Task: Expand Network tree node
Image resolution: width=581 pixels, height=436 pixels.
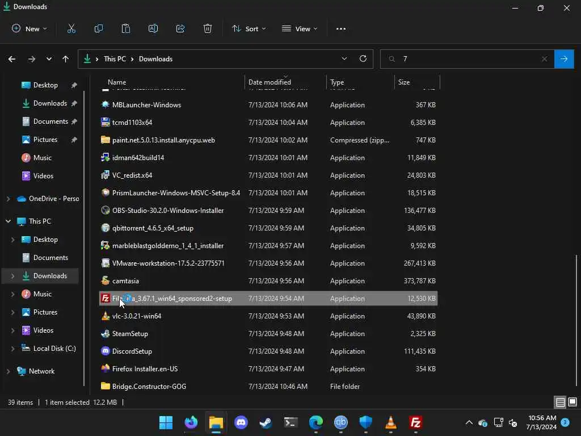Action: pyautogui.click(x=8, y=371)
